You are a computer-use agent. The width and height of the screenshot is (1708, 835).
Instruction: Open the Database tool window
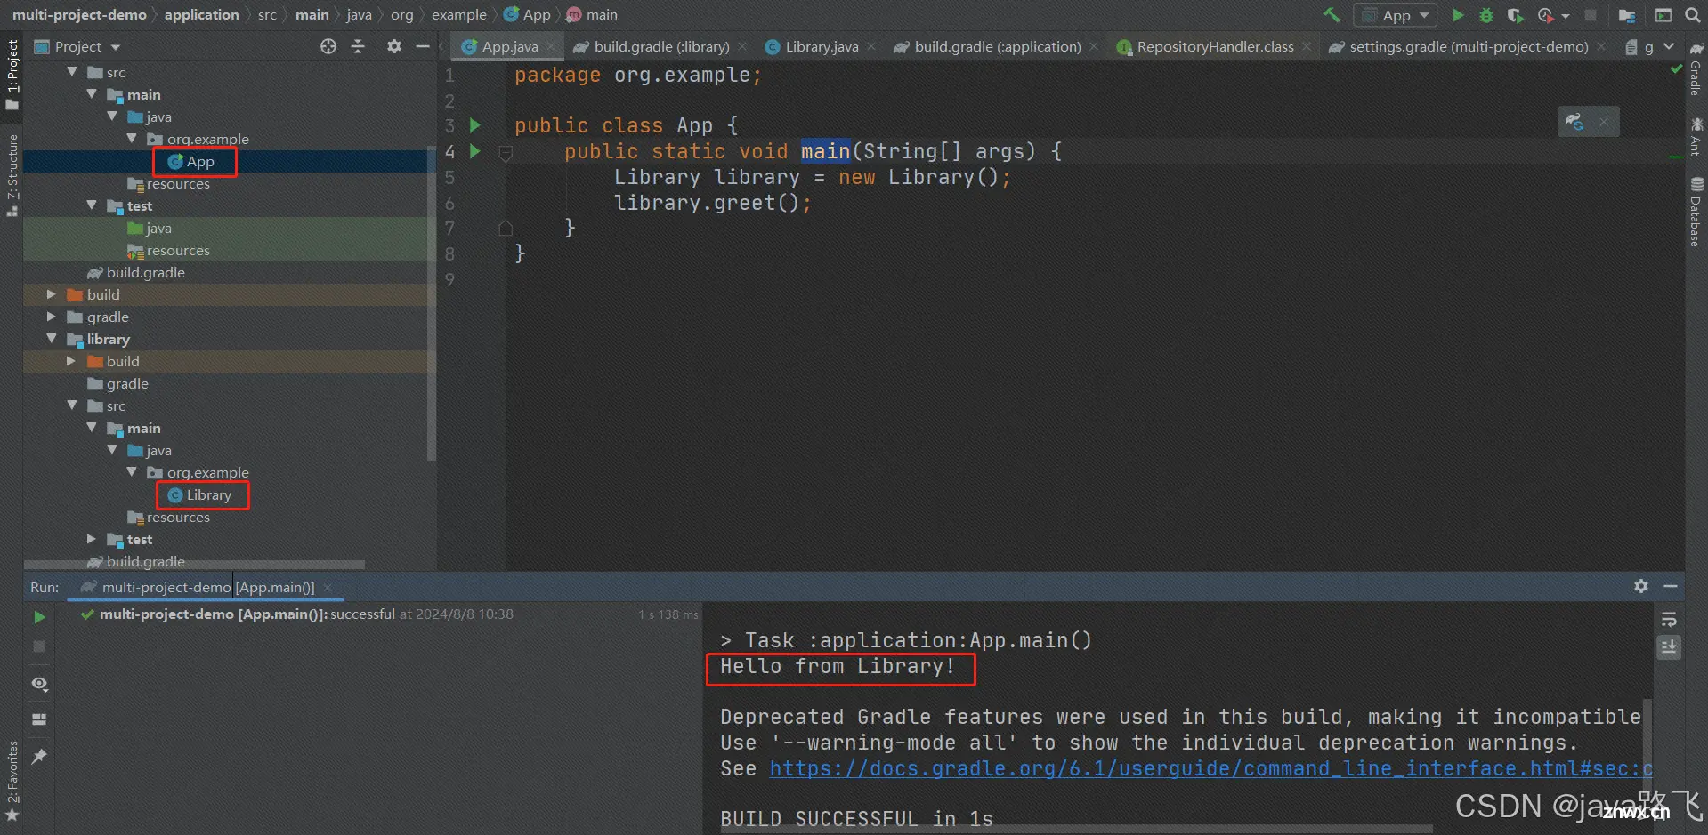coord(1696,213)
